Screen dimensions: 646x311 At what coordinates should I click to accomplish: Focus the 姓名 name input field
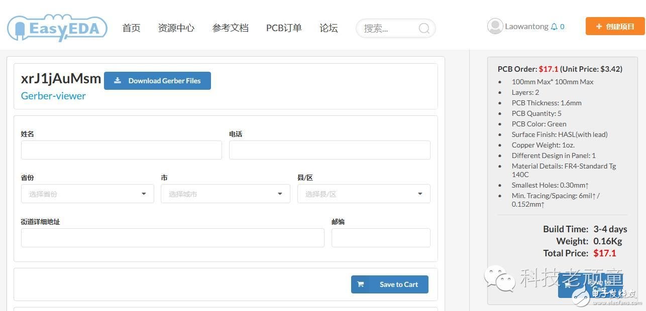tap(121, 150)
